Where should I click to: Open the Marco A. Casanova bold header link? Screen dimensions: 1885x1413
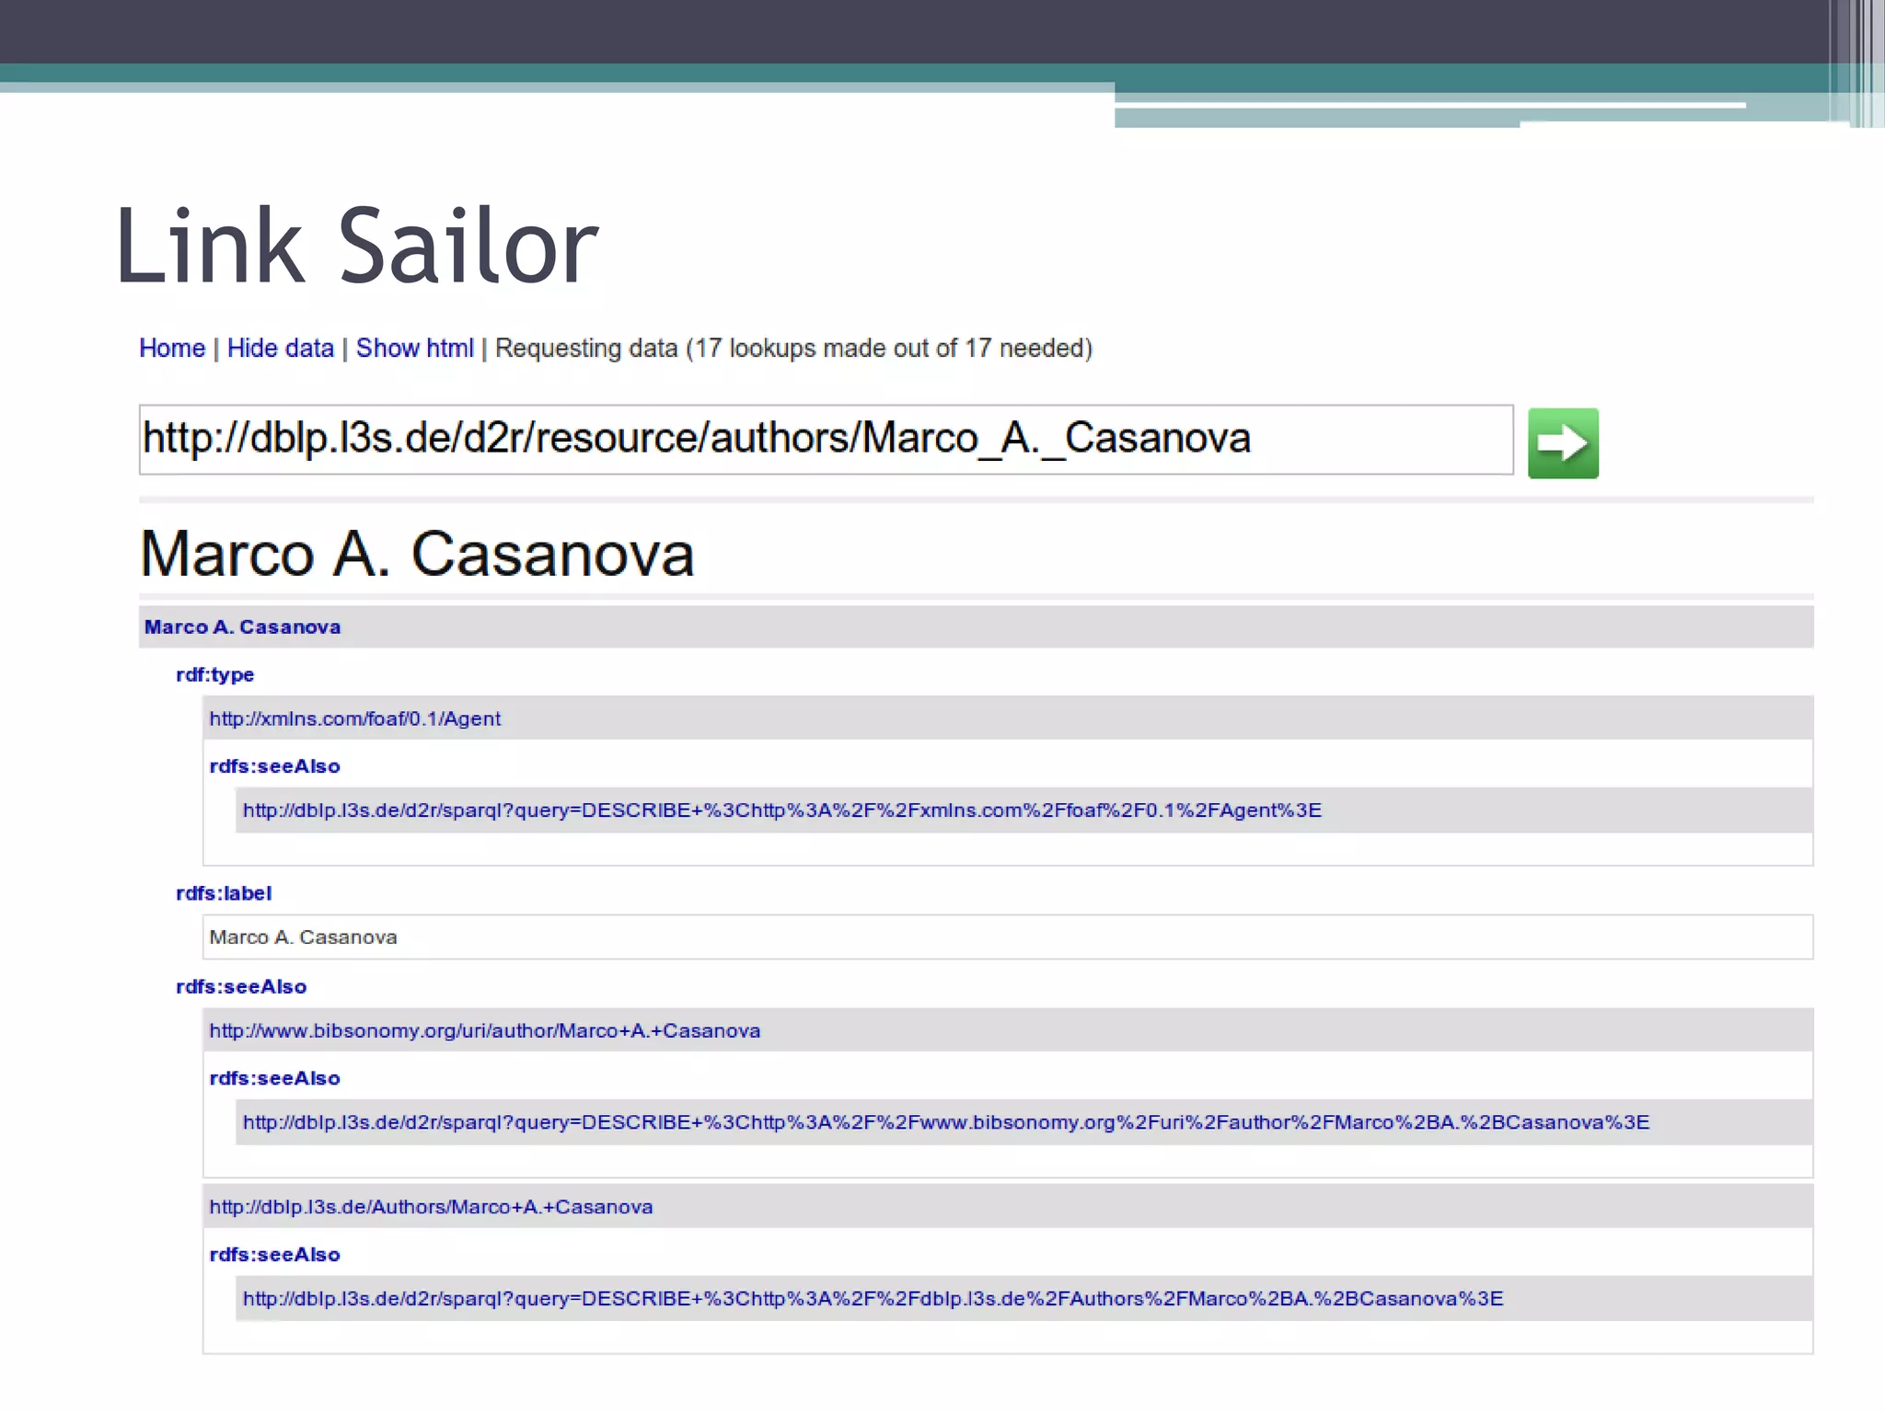(x=242, y=627)
